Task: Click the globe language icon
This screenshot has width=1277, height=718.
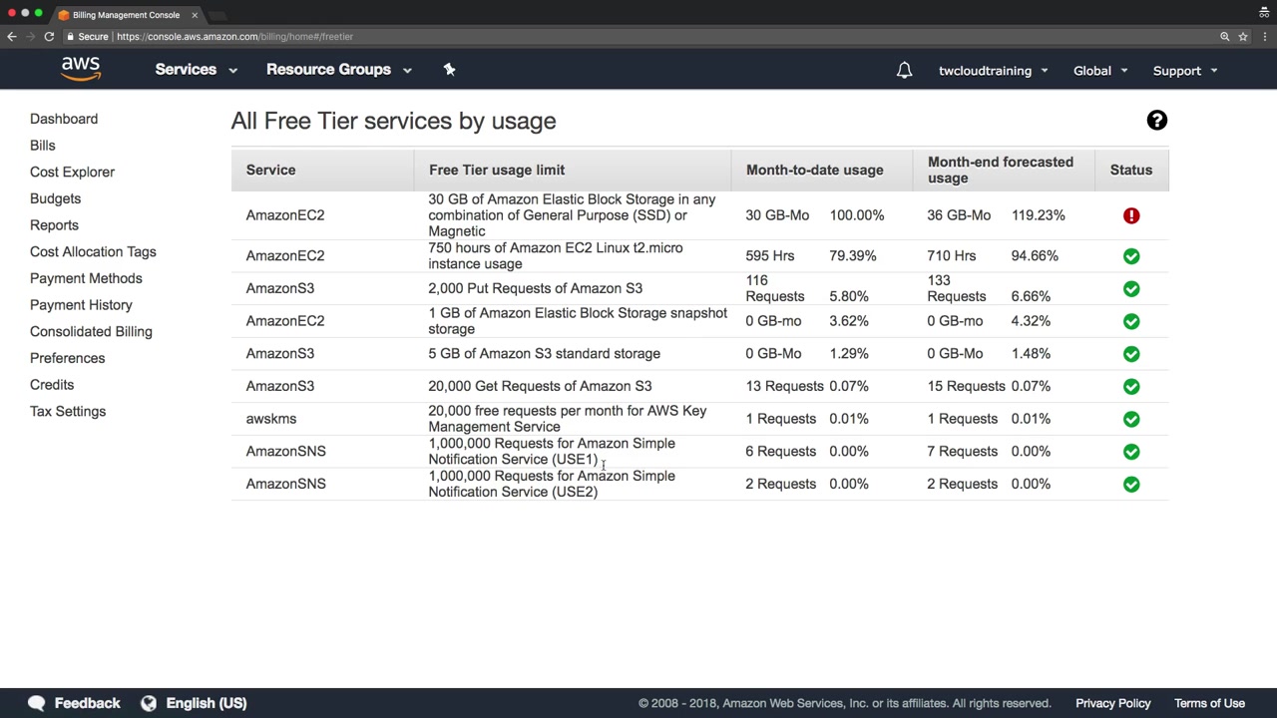Action: (x=149, y=703)
